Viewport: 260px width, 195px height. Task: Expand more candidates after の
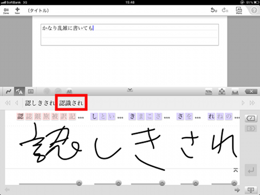tap(237, 118)
